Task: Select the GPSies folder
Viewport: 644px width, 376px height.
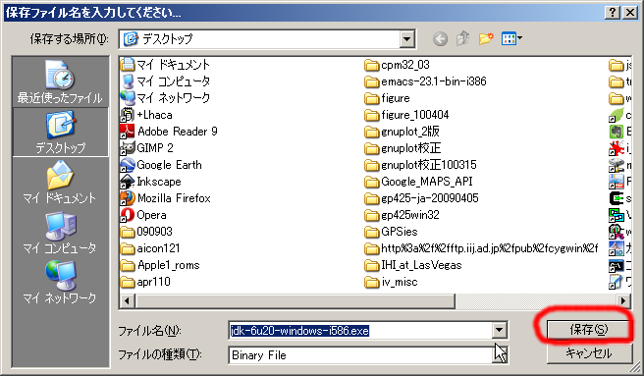Action: click(391, 232)
